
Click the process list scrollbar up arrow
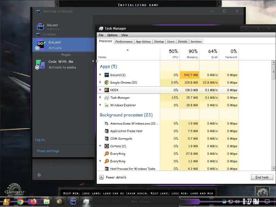point(274,63)
